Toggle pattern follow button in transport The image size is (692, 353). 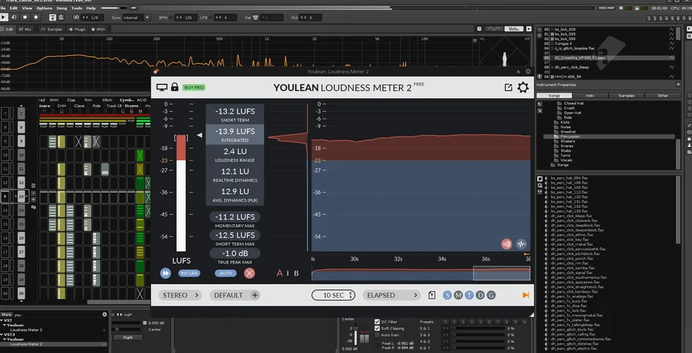(x=52, y=17)
